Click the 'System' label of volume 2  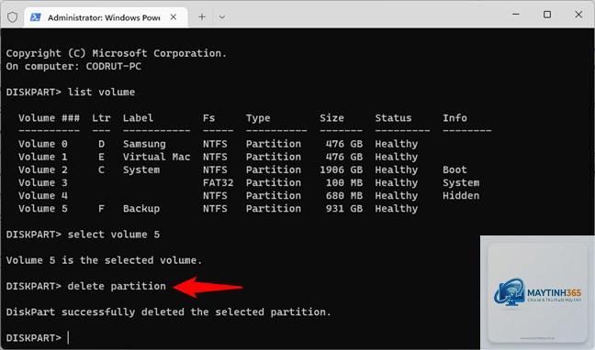141,170
